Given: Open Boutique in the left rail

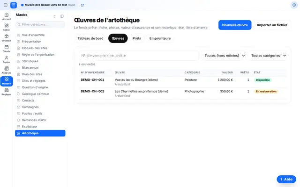Looking at the screenshot, I should click(7, 38).
